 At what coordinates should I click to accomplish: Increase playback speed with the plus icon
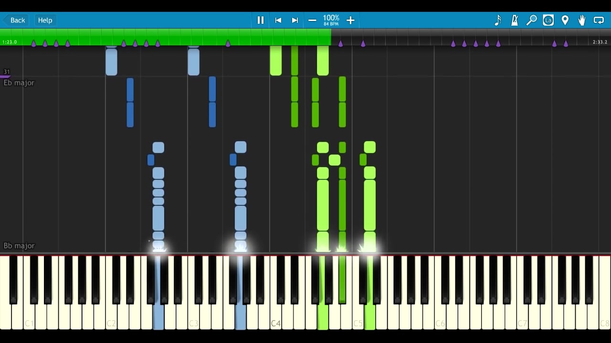click(x=350, y=20)
